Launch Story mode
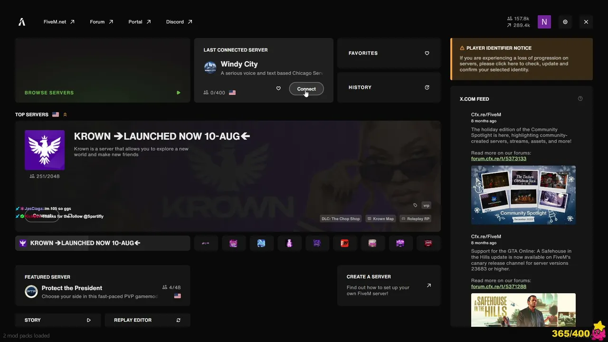Image resolution: width=608 pixels, height=342 pixels. tap(58, 320)
